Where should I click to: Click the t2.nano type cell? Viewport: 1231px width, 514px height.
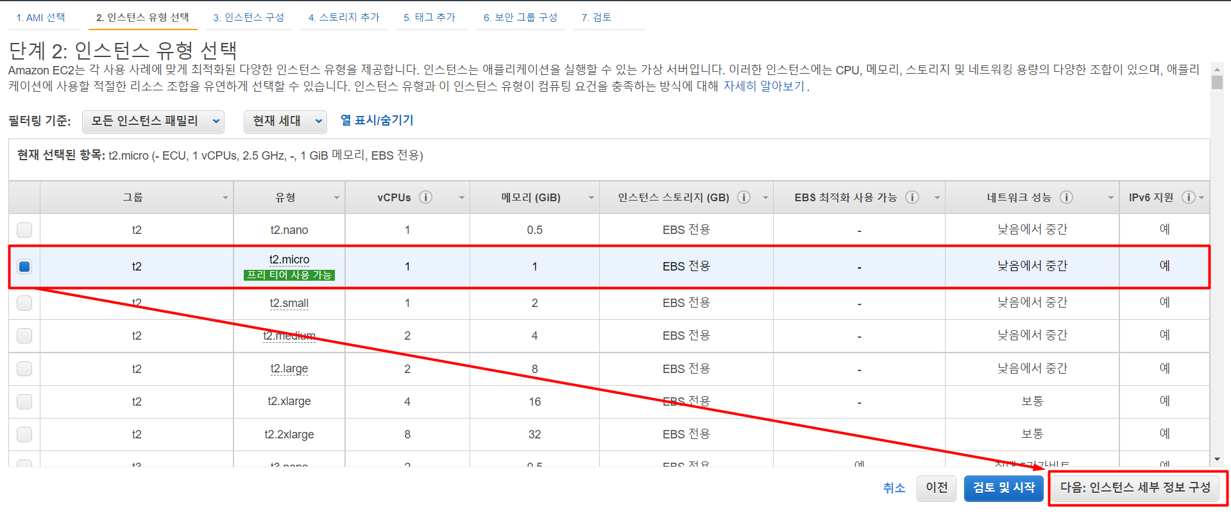[x=289, y=229]
